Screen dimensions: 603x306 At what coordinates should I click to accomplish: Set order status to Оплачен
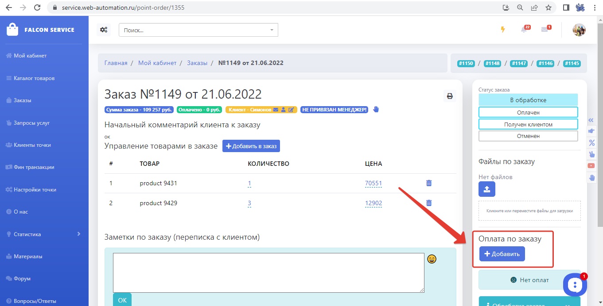(528, 112)
